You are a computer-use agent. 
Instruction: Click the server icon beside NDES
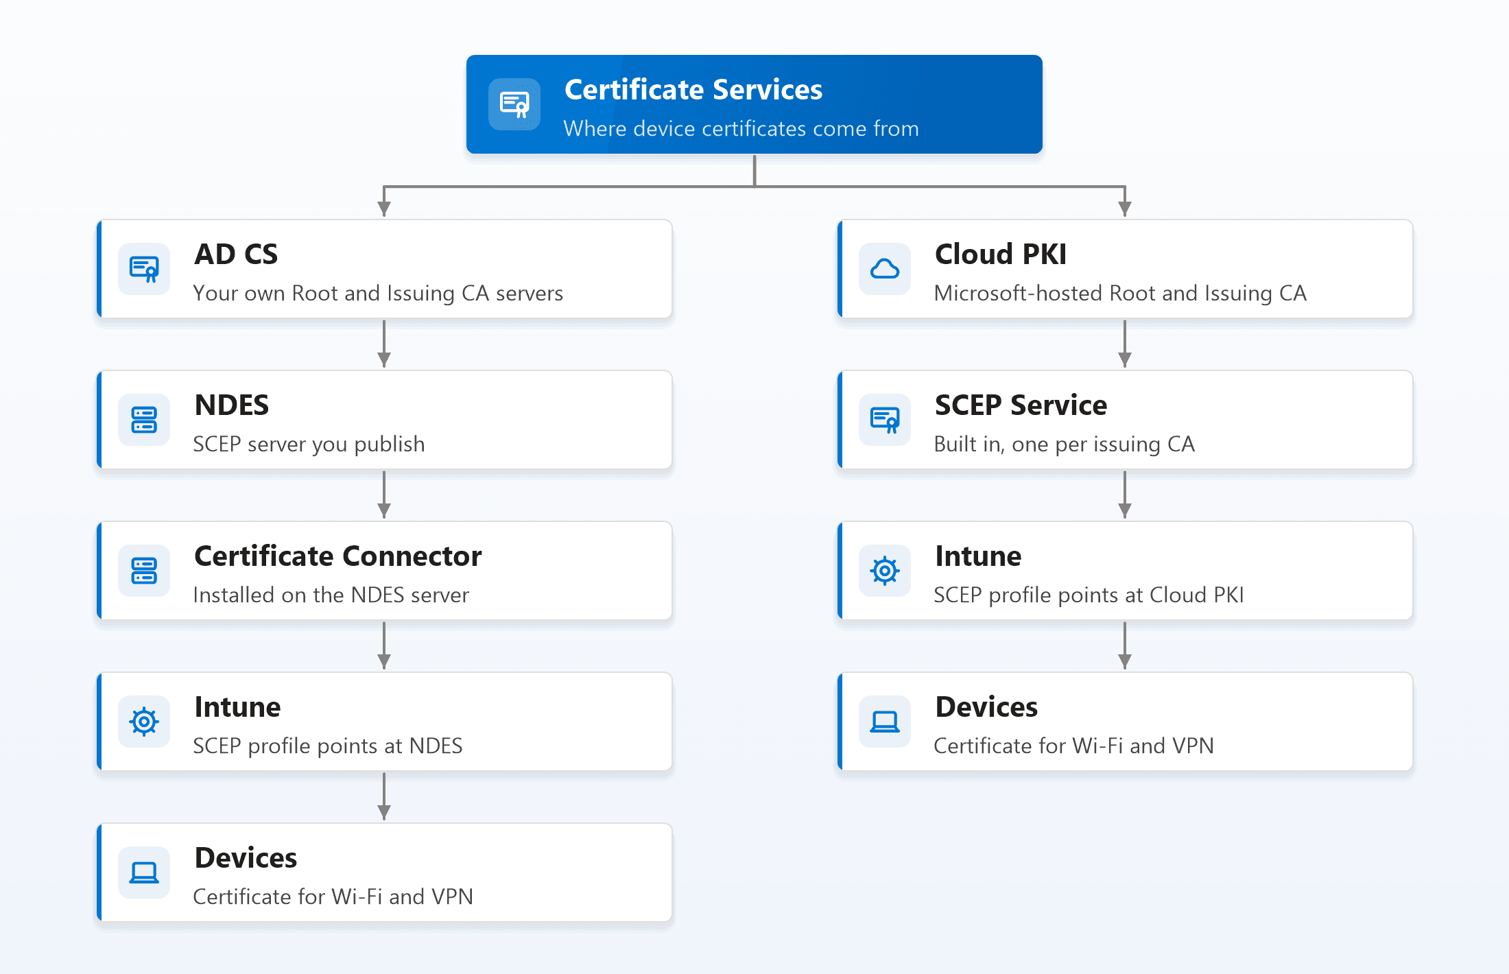(x=144, y=420)
